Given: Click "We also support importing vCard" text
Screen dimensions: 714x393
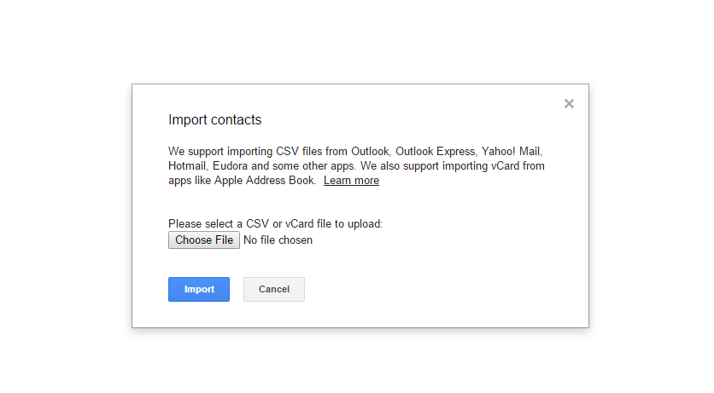Looking at the screenshot, I should [444, 166].
